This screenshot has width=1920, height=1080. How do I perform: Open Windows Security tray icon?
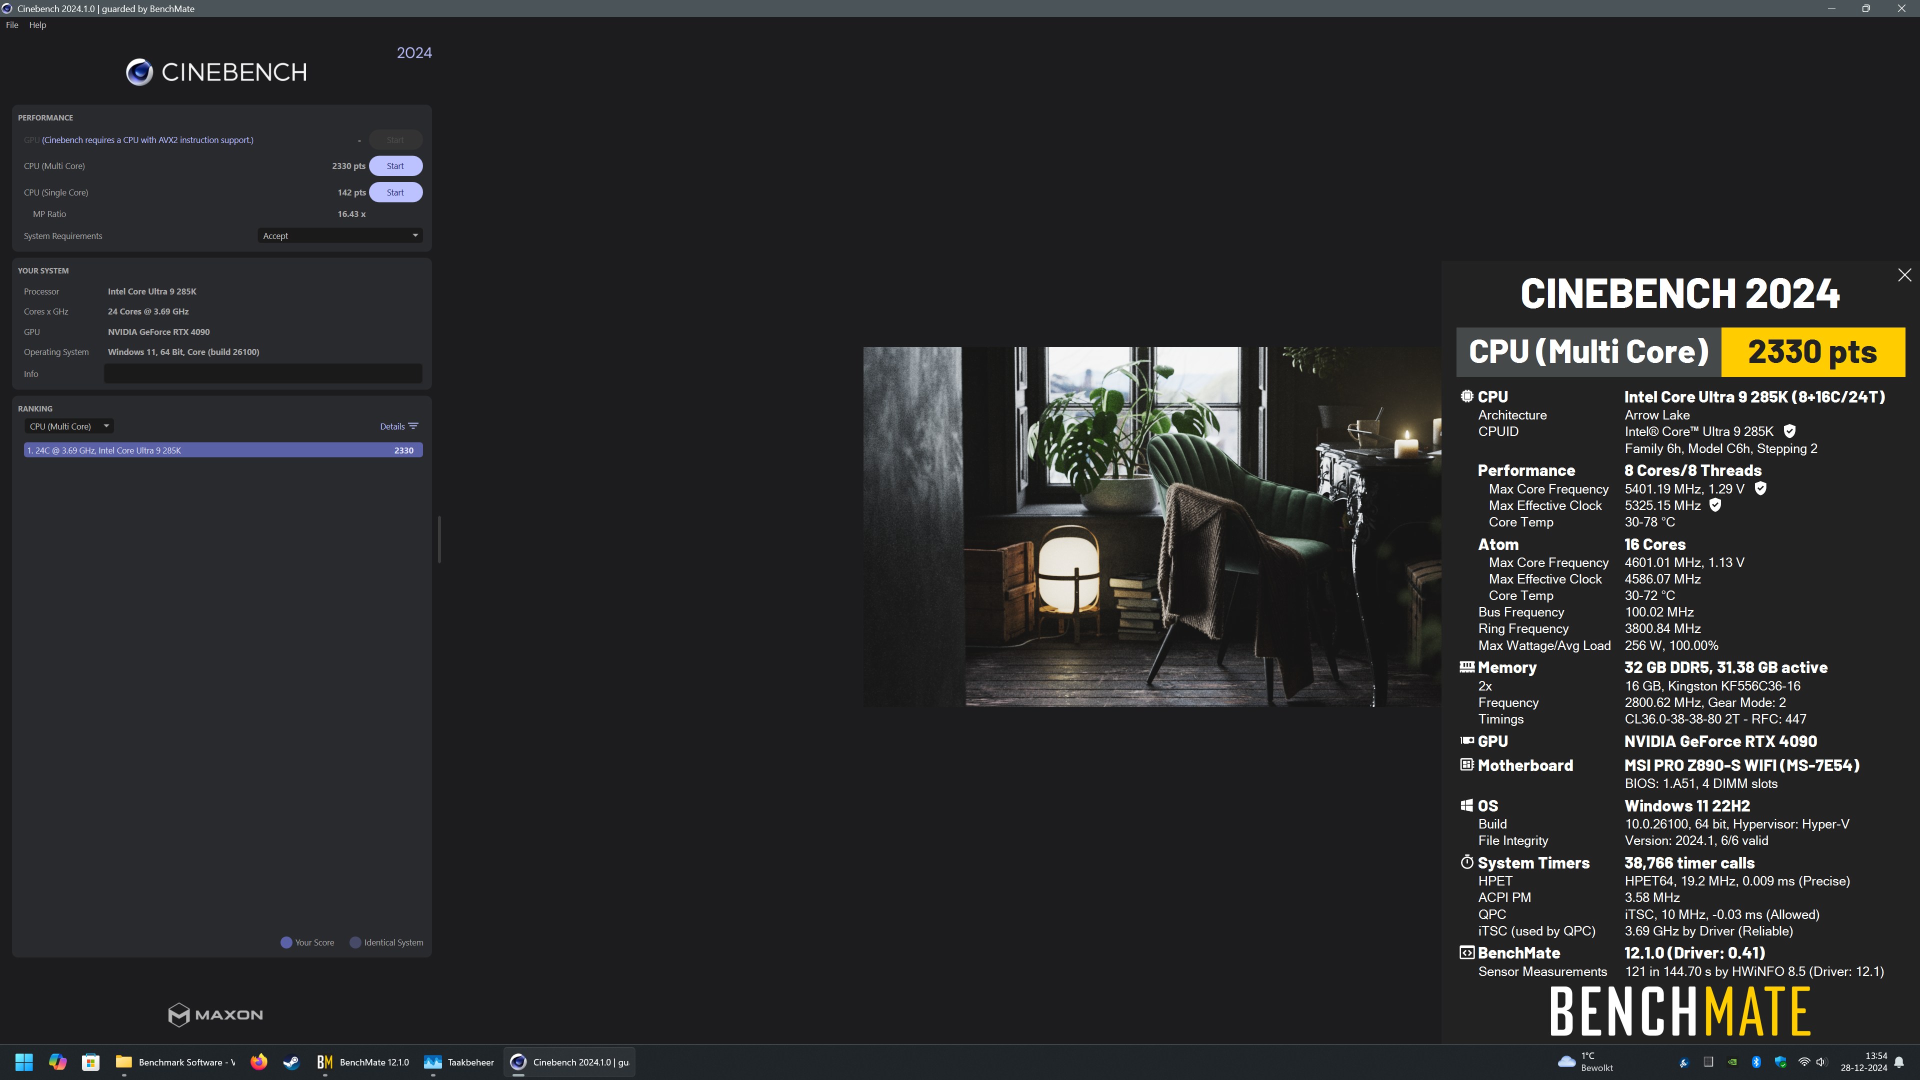(1780, 1062)
